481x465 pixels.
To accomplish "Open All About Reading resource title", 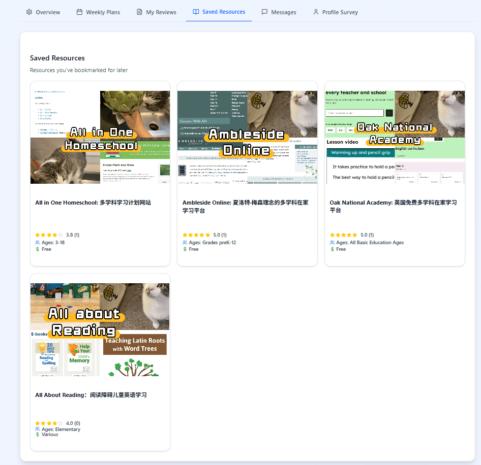I will [x=91, y=395].
